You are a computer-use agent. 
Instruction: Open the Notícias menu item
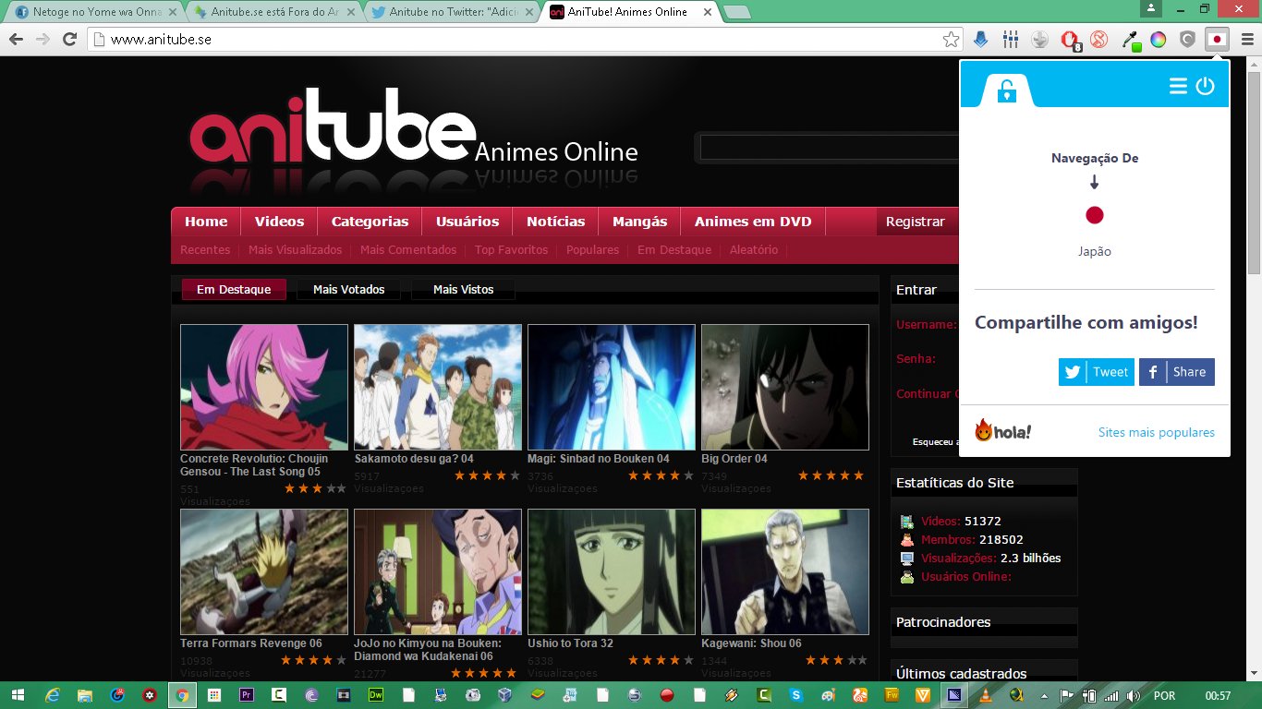556,222
